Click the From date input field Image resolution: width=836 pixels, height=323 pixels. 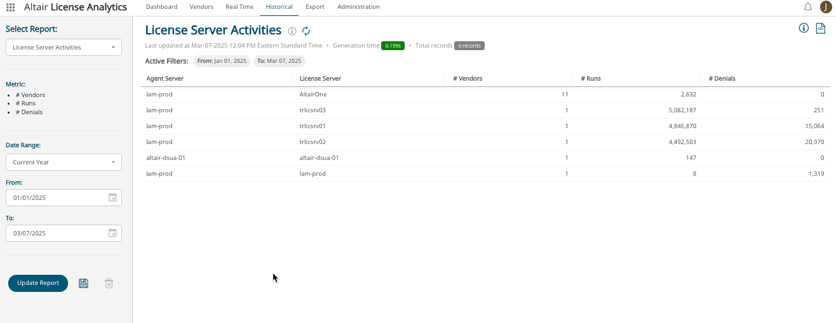point(57,197)
